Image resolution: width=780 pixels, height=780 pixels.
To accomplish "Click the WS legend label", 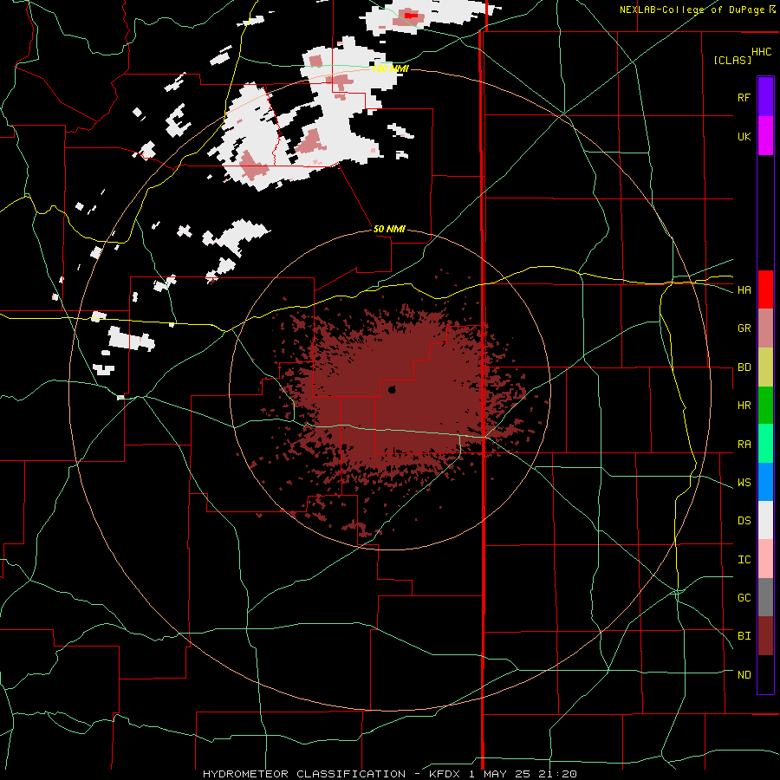I will (x=744, y=483).
